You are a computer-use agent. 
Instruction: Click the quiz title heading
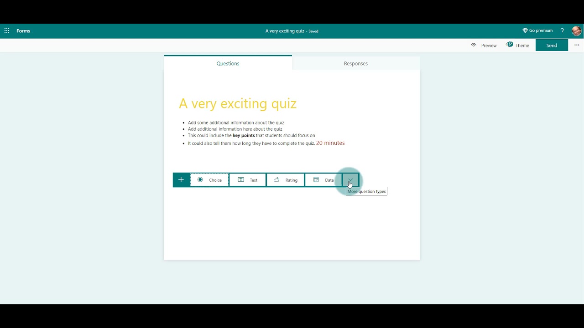pyautogui.click(x=238, y=103)
